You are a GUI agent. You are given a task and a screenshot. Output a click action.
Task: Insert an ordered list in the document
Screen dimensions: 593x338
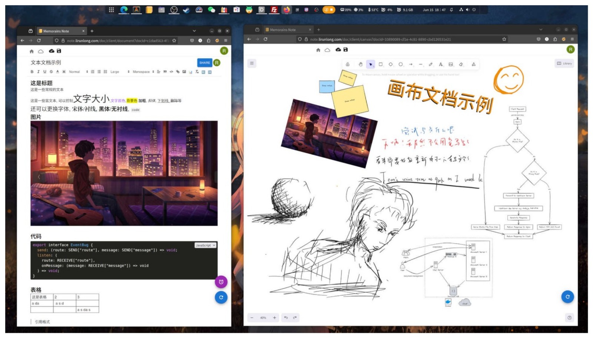tap(93, 72)
